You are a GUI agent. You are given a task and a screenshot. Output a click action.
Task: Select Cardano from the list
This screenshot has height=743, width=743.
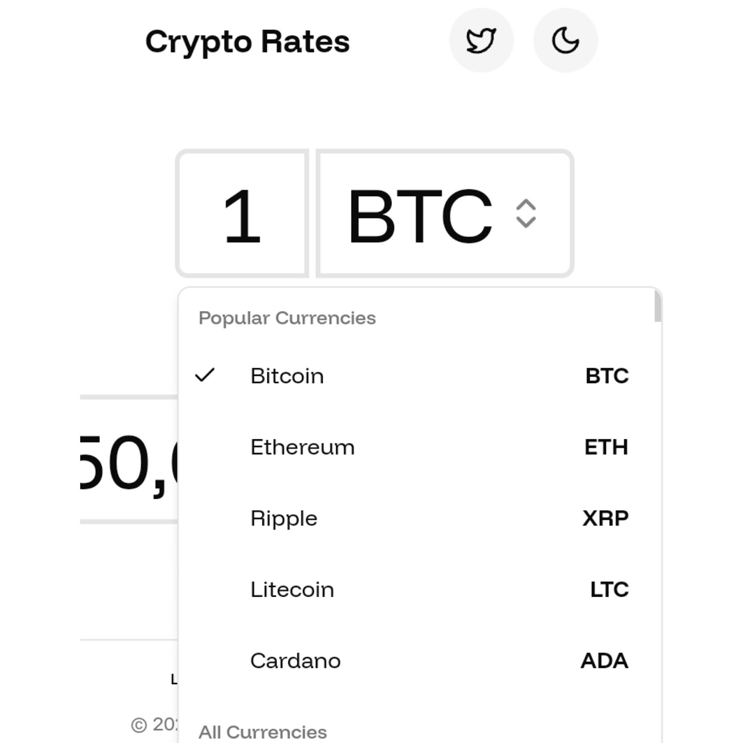pos(295,661)
